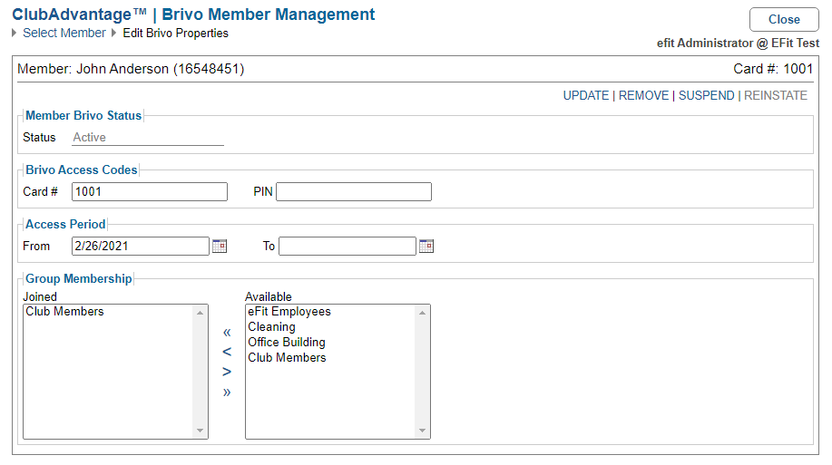
Task: Click the Member John Anderson header text
Action: [131, 69]
